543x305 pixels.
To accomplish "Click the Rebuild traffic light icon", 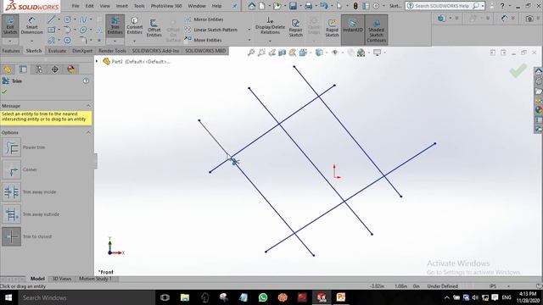I will (x=355, y=6).
